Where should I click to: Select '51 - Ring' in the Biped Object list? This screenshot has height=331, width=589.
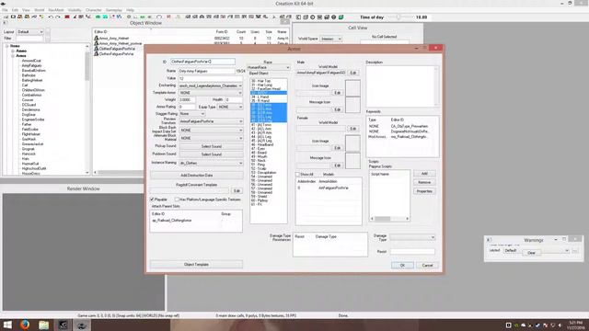coord(259,165)
